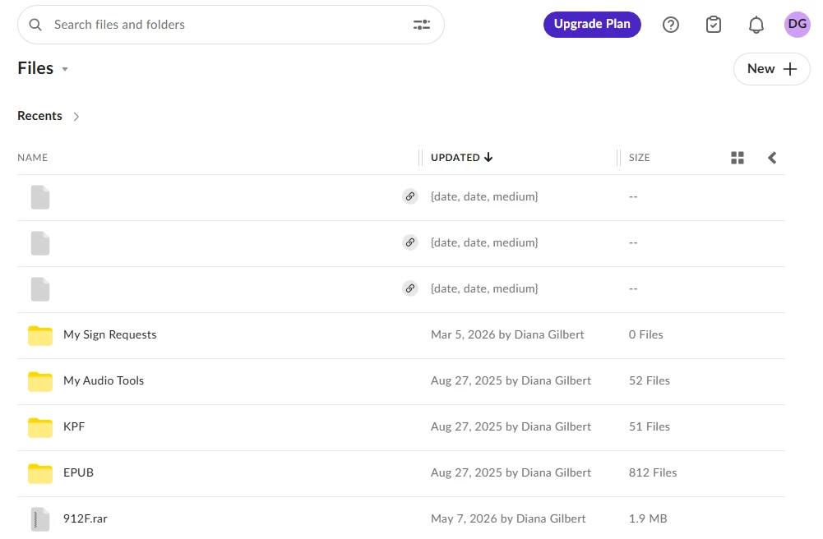This screenshot has width=823, height=539.
Task: Focus the Search files and folders field
Action: coord(230,25)
